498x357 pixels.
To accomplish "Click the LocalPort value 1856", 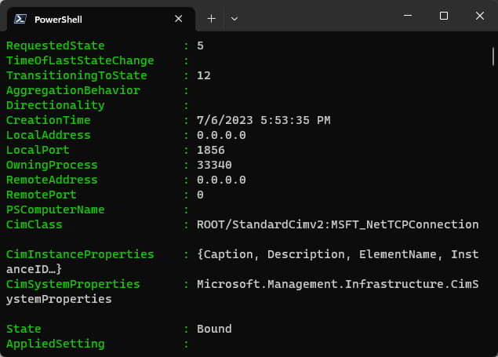I will click(210, 150).
